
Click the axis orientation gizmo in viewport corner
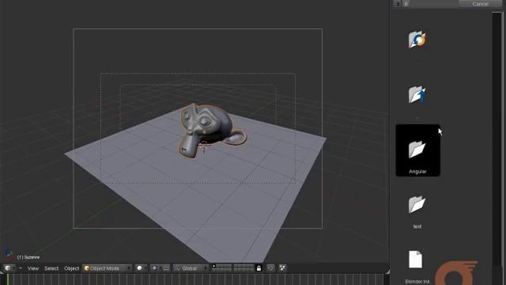pos(9,254)
